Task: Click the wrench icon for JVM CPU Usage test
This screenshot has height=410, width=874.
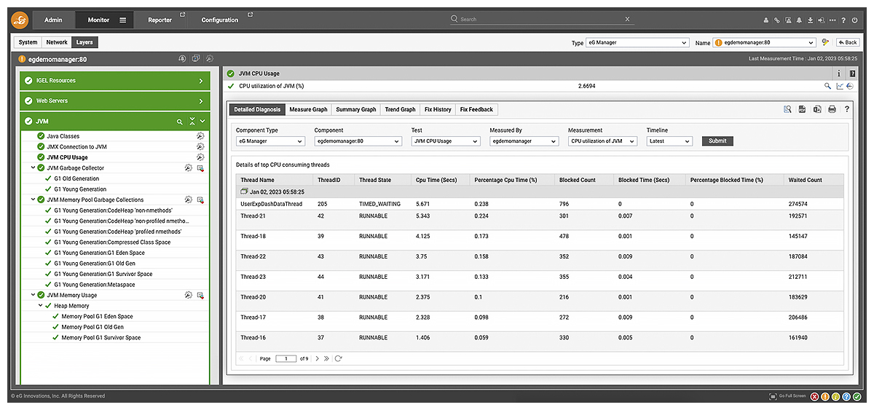Action: tap(200, 157)
